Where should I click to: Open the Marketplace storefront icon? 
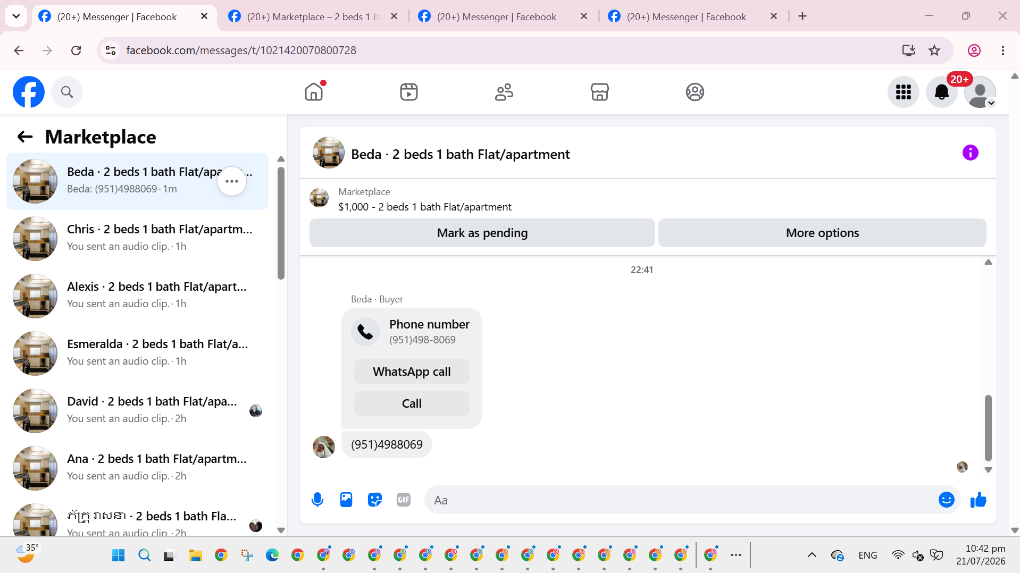(599, 92)
